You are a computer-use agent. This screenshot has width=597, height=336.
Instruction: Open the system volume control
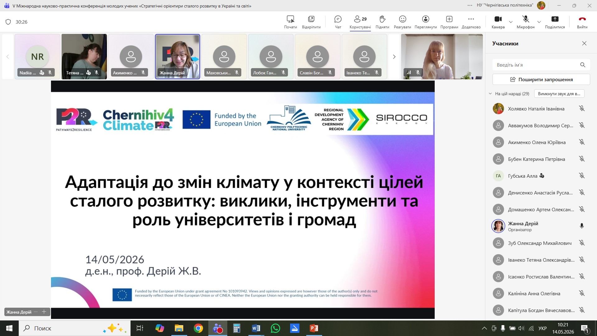(x=521, y=328)
